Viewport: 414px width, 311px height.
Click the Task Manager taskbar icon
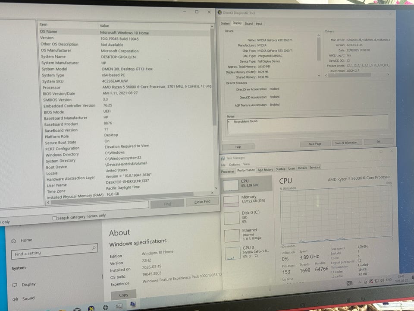tap(119, 306)
